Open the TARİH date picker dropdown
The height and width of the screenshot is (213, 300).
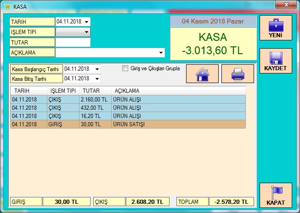(x=87, y=22)
